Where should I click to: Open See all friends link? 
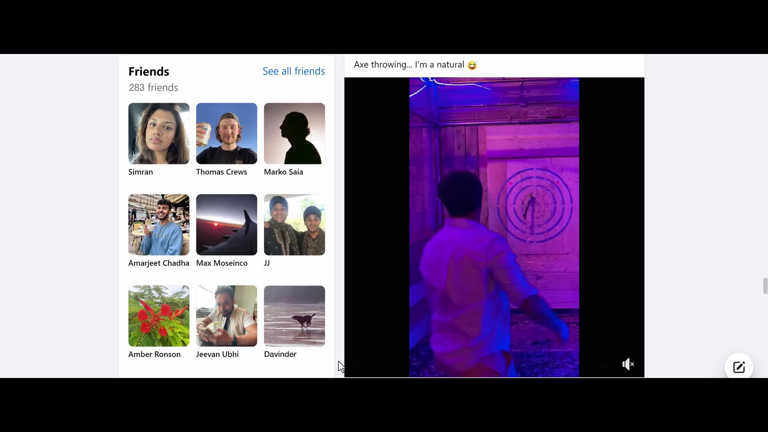294,71
